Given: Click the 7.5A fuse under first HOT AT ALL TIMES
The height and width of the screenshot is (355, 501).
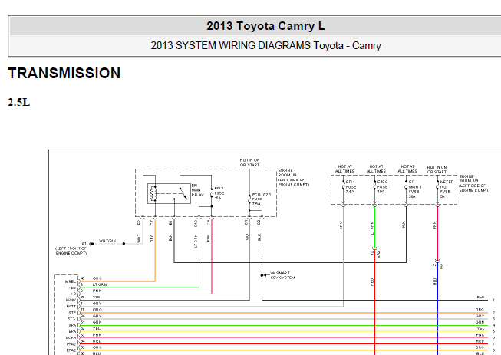Looking at the screenshot, I should point(351,187).
